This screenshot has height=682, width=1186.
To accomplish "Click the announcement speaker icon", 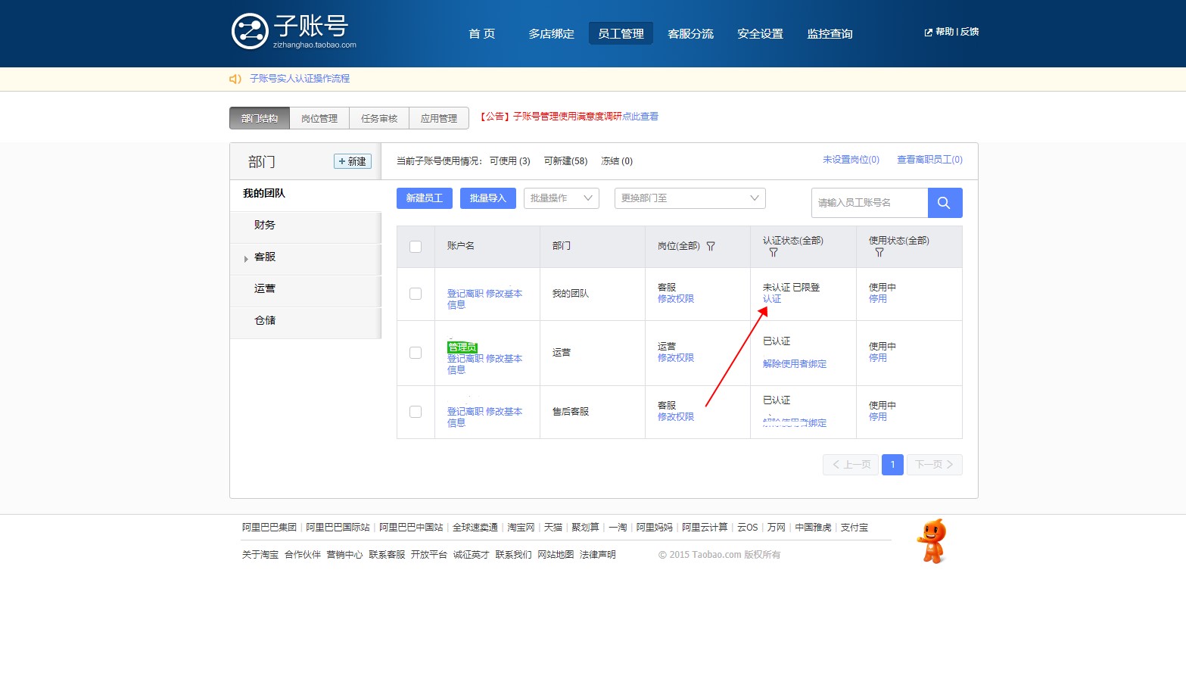I will pos(233,78).
